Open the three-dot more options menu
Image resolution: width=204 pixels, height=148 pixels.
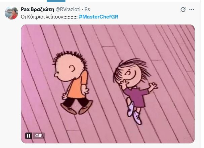(x=192, y=9)
